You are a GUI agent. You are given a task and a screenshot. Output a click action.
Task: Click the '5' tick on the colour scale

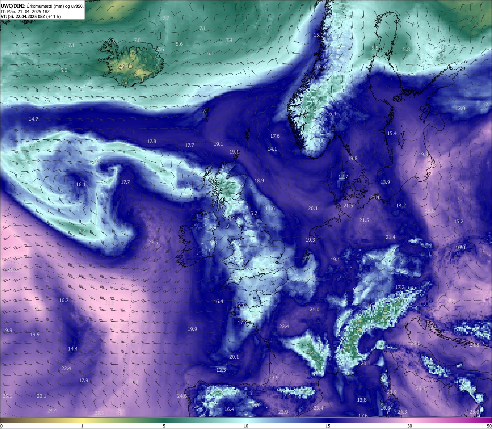tap(164, 426)
